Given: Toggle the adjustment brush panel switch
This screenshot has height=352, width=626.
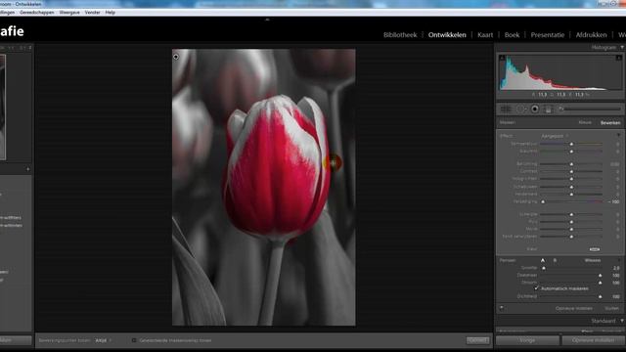Looking at the screenshot, I should click(502, 308).
